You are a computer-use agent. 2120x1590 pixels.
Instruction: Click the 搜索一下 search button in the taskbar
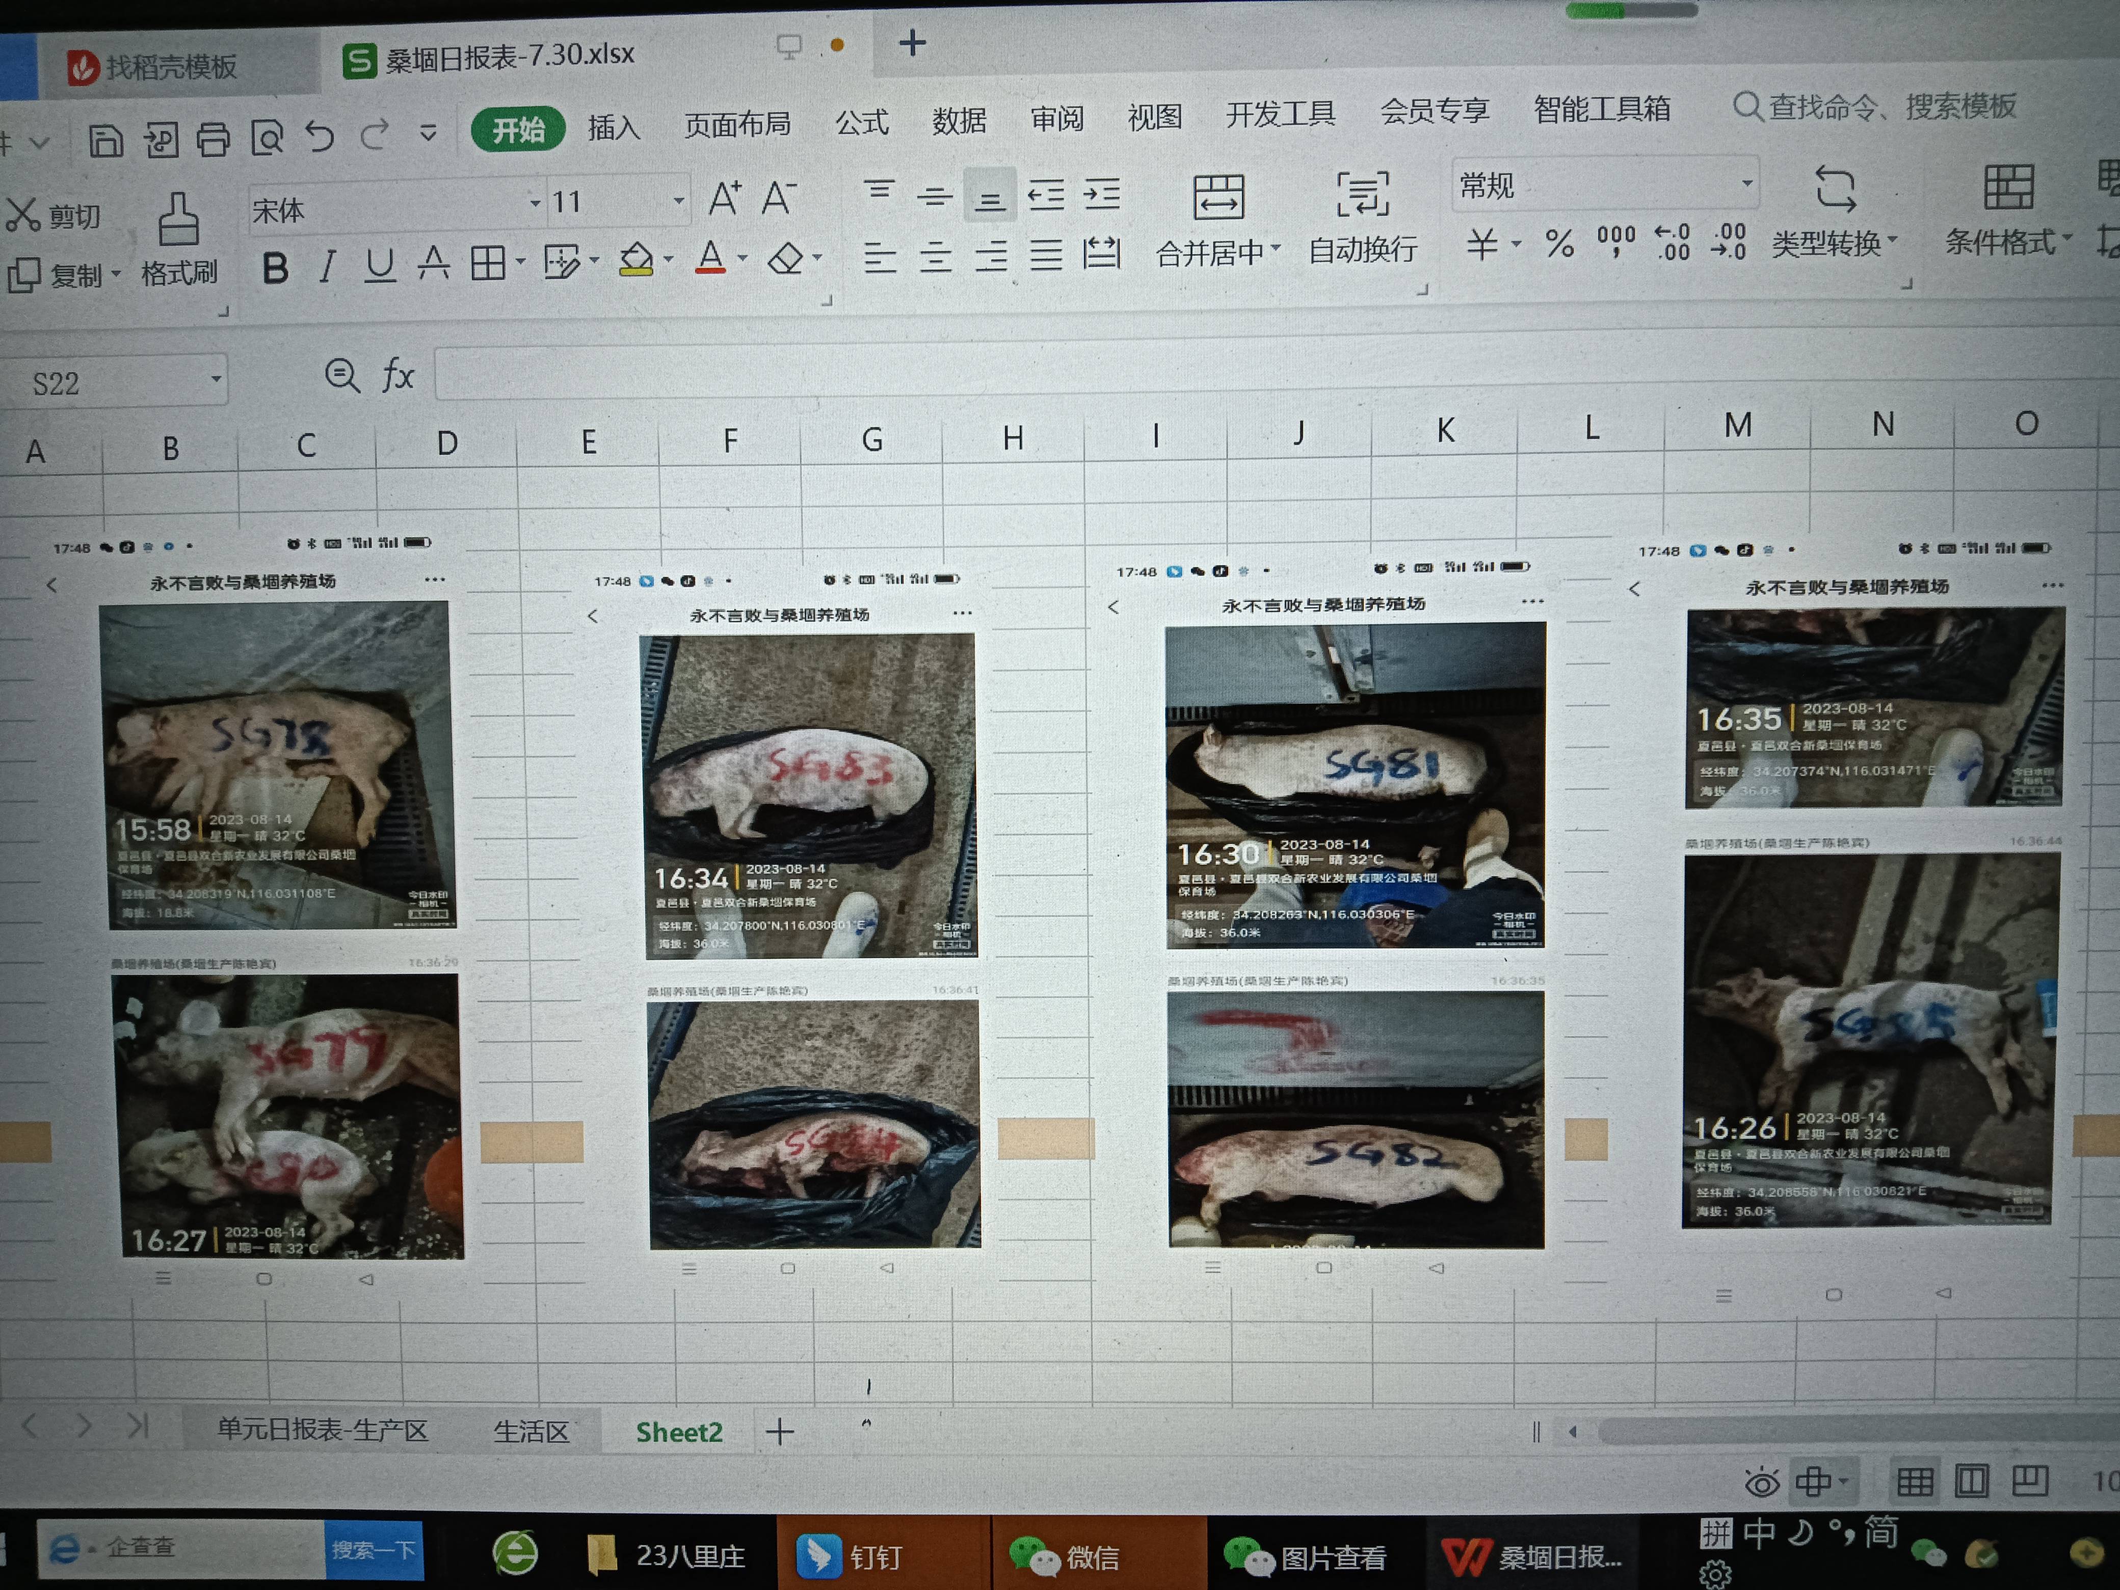click(374, 1549)
